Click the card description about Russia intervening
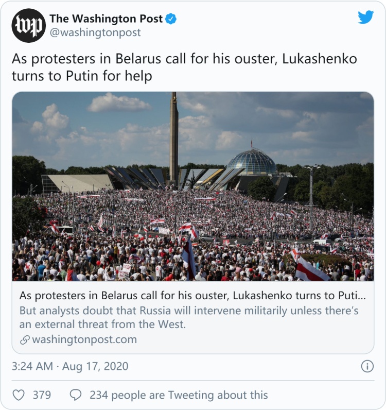 point(189,317)
